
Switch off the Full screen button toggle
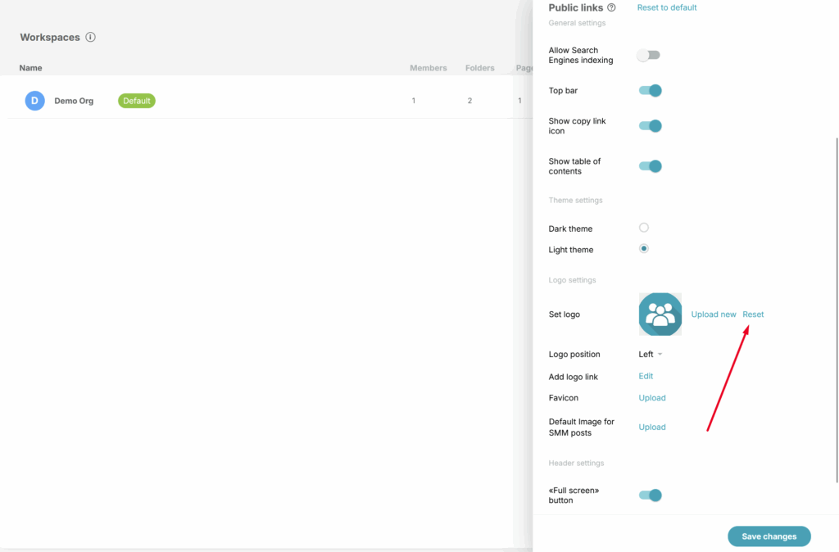tap(650, 495)
